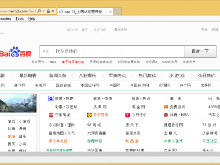Open the orange 唯品会 link

pyautogui.click(x=132, y=141)
